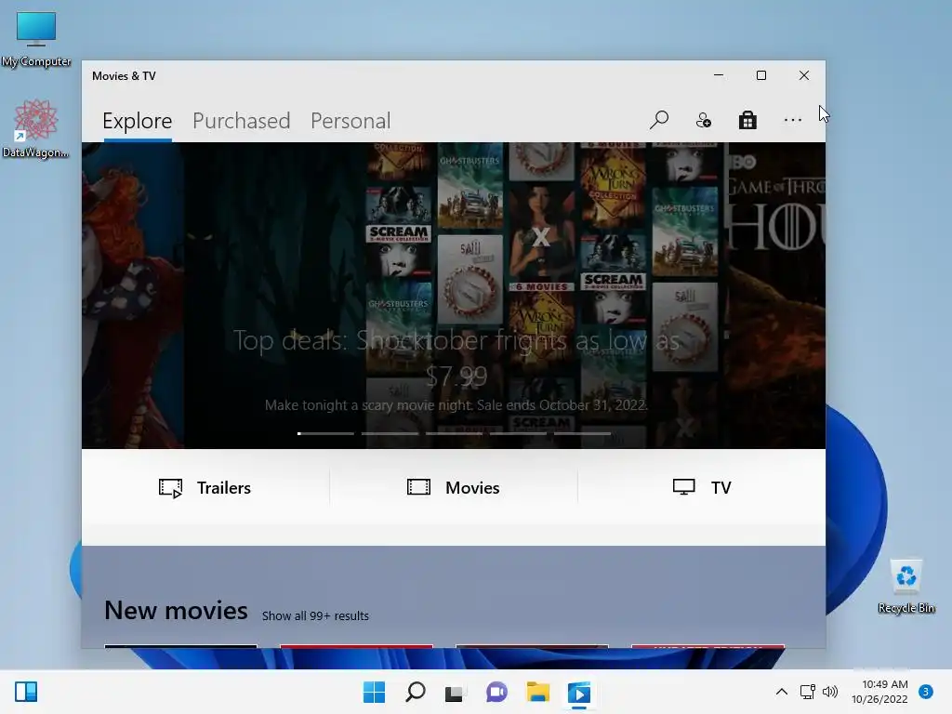Open the Chat app on taskbar
952x714 pixels.
tap(496, 692)
